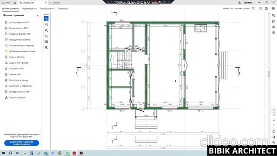Click the zoom magnifier icon
Viewport: 277px width, 156px height.
point(274,143)
